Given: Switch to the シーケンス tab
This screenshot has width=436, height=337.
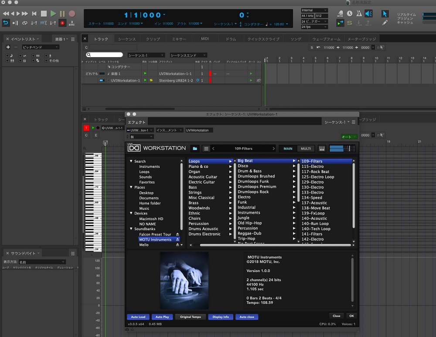Looking at the screenshot, I should point(127,39).
